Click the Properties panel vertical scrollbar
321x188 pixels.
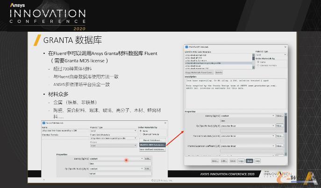pyautogui.click(x=286, y=134)
